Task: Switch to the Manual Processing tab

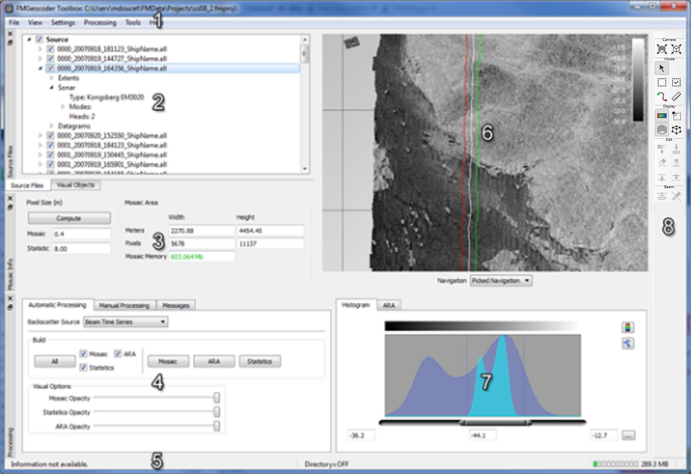Action: click(x=124, y=306)
